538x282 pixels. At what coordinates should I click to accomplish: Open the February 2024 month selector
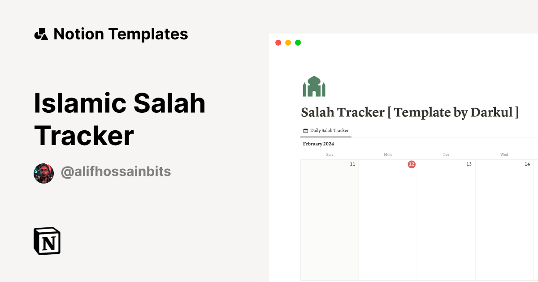click(x=318, y=144)
